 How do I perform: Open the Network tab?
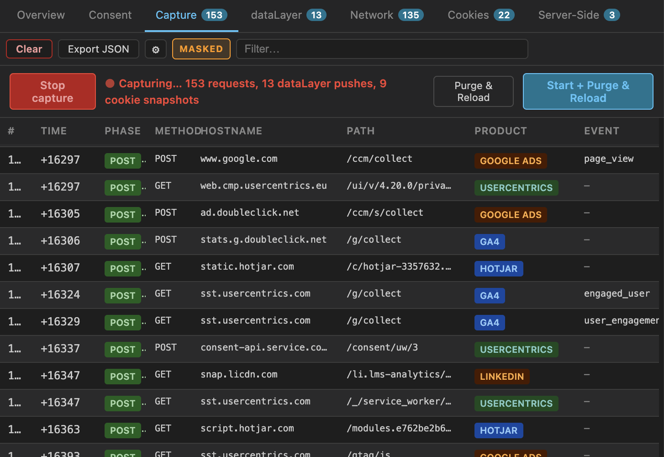(x=387, y=15)
